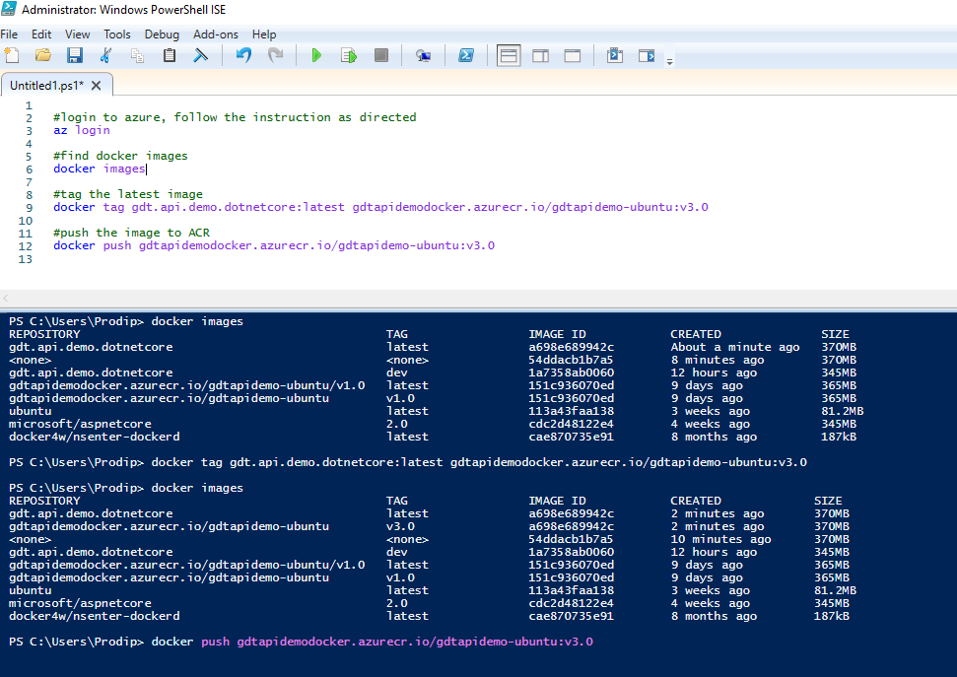Place cursor on 'docker images' script line 6
Image resolution: width=957 pixels, height=677 pixels.
[x=100, y=169]
